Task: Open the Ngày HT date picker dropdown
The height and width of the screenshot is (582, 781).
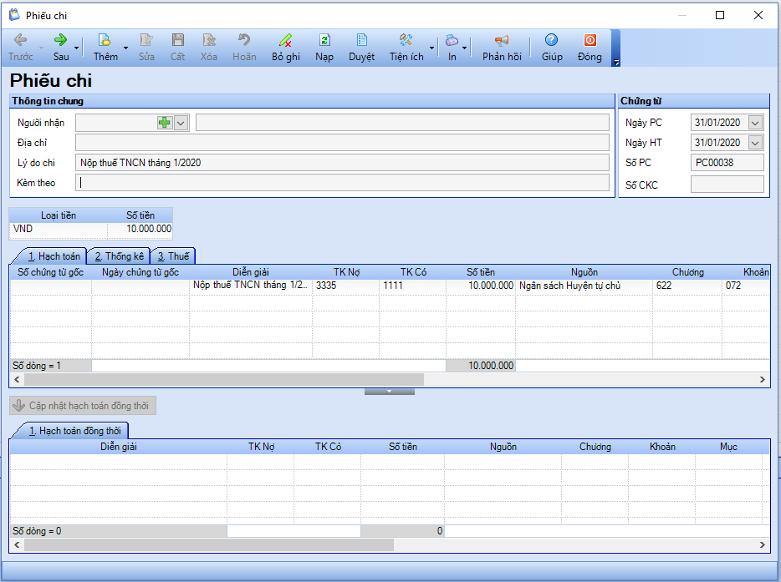Action: pos(756,143)
